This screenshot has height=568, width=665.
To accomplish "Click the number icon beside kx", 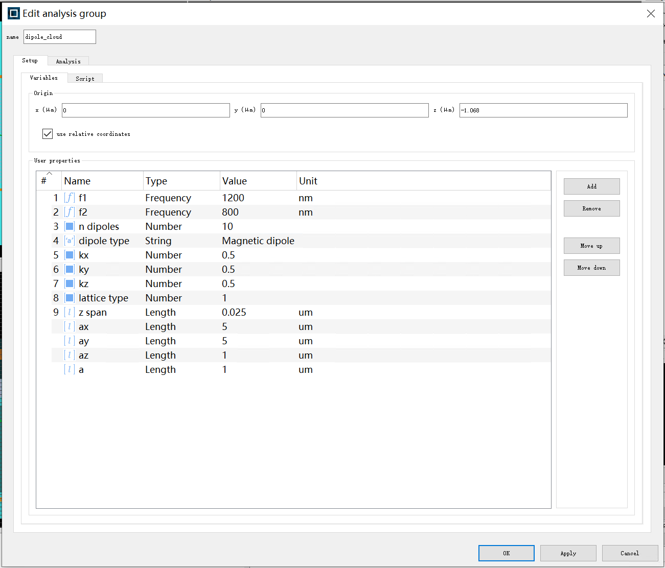I will (70, 255).
